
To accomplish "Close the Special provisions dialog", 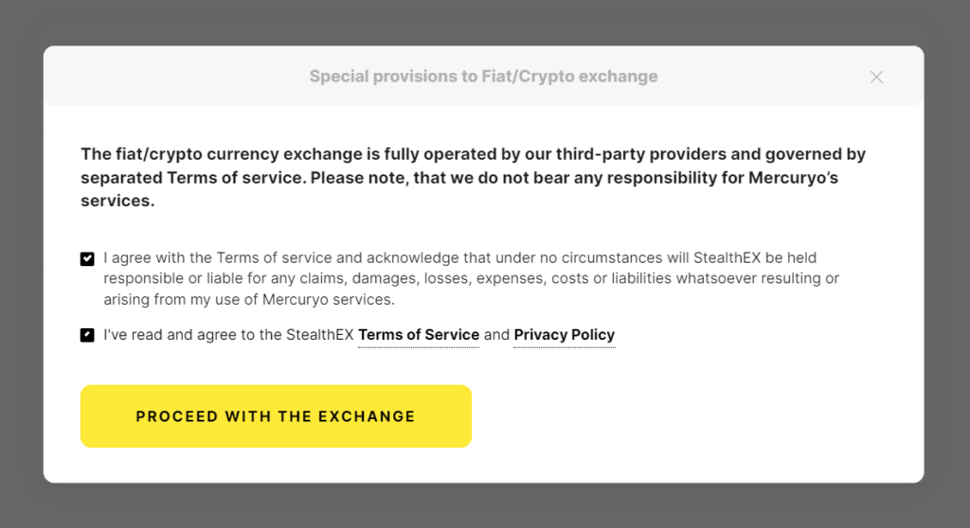I will (876, 77).
